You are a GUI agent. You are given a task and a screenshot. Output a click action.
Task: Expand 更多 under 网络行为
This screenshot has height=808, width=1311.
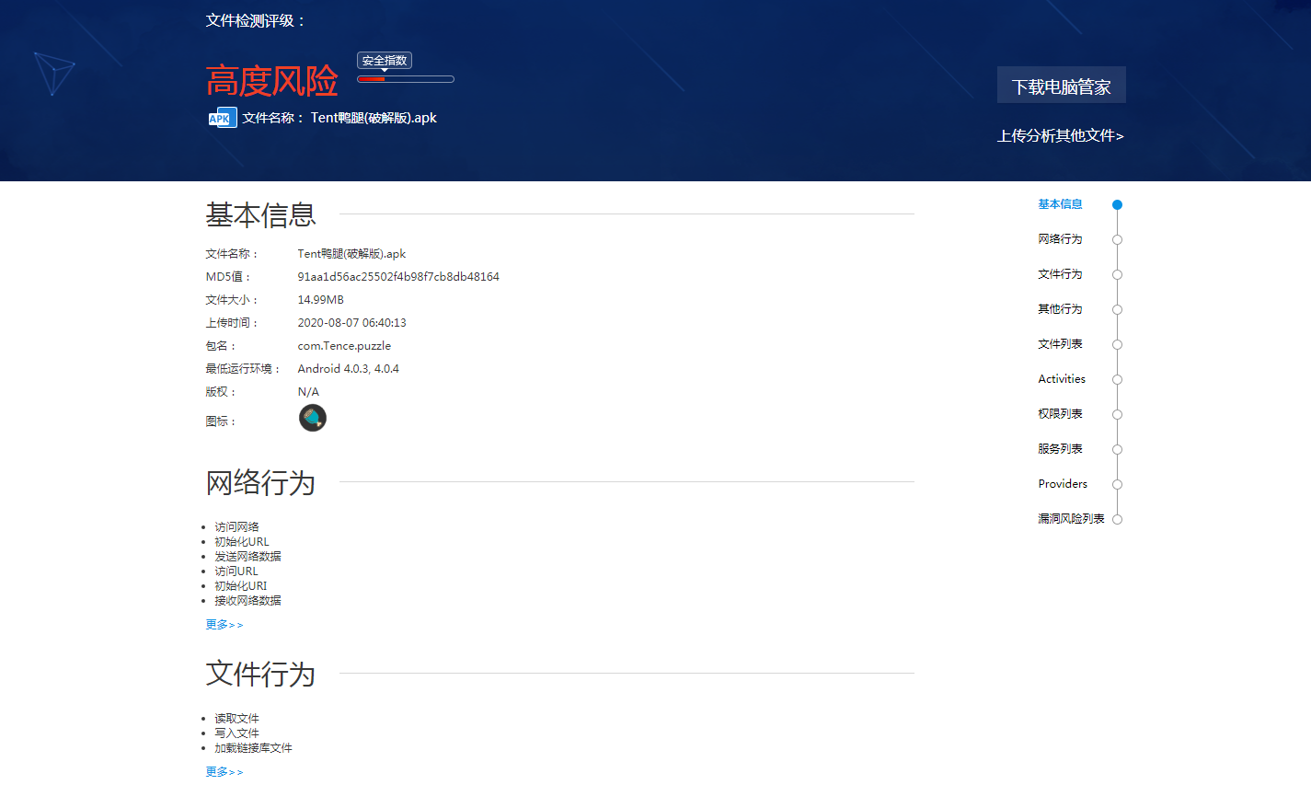click(x=224, y=625)
